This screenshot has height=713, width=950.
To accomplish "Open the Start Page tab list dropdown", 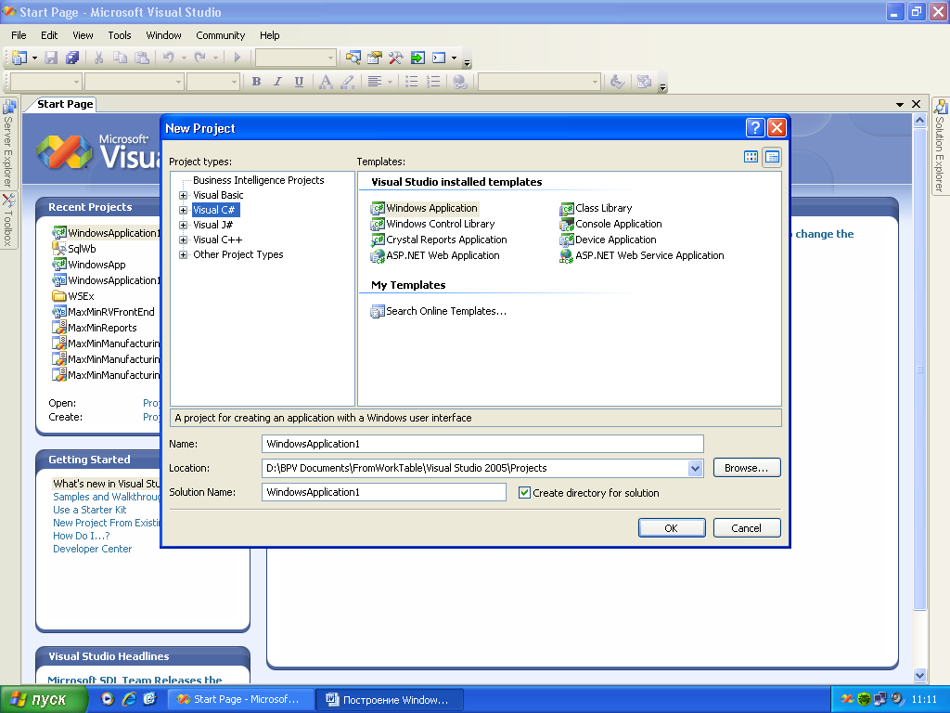I will 900,104.
